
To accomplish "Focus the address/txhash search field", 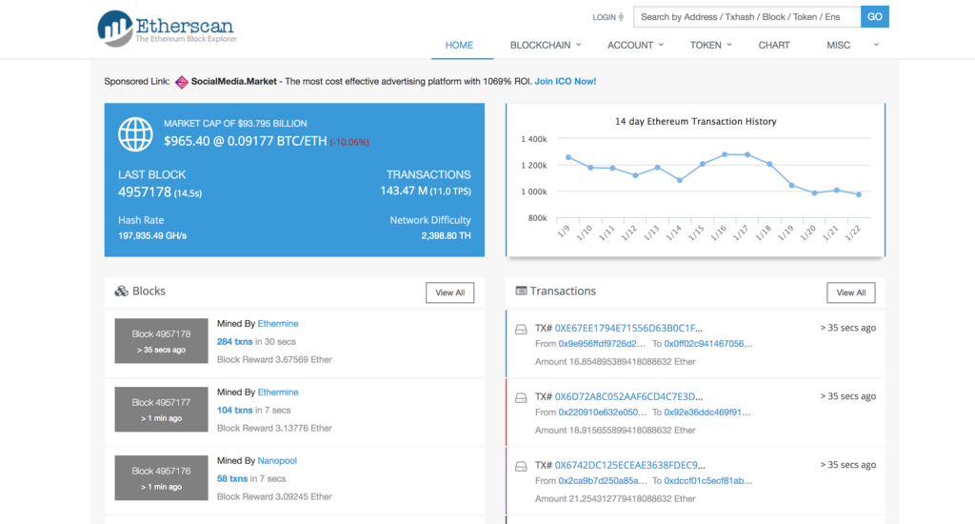I will [746, 17].
